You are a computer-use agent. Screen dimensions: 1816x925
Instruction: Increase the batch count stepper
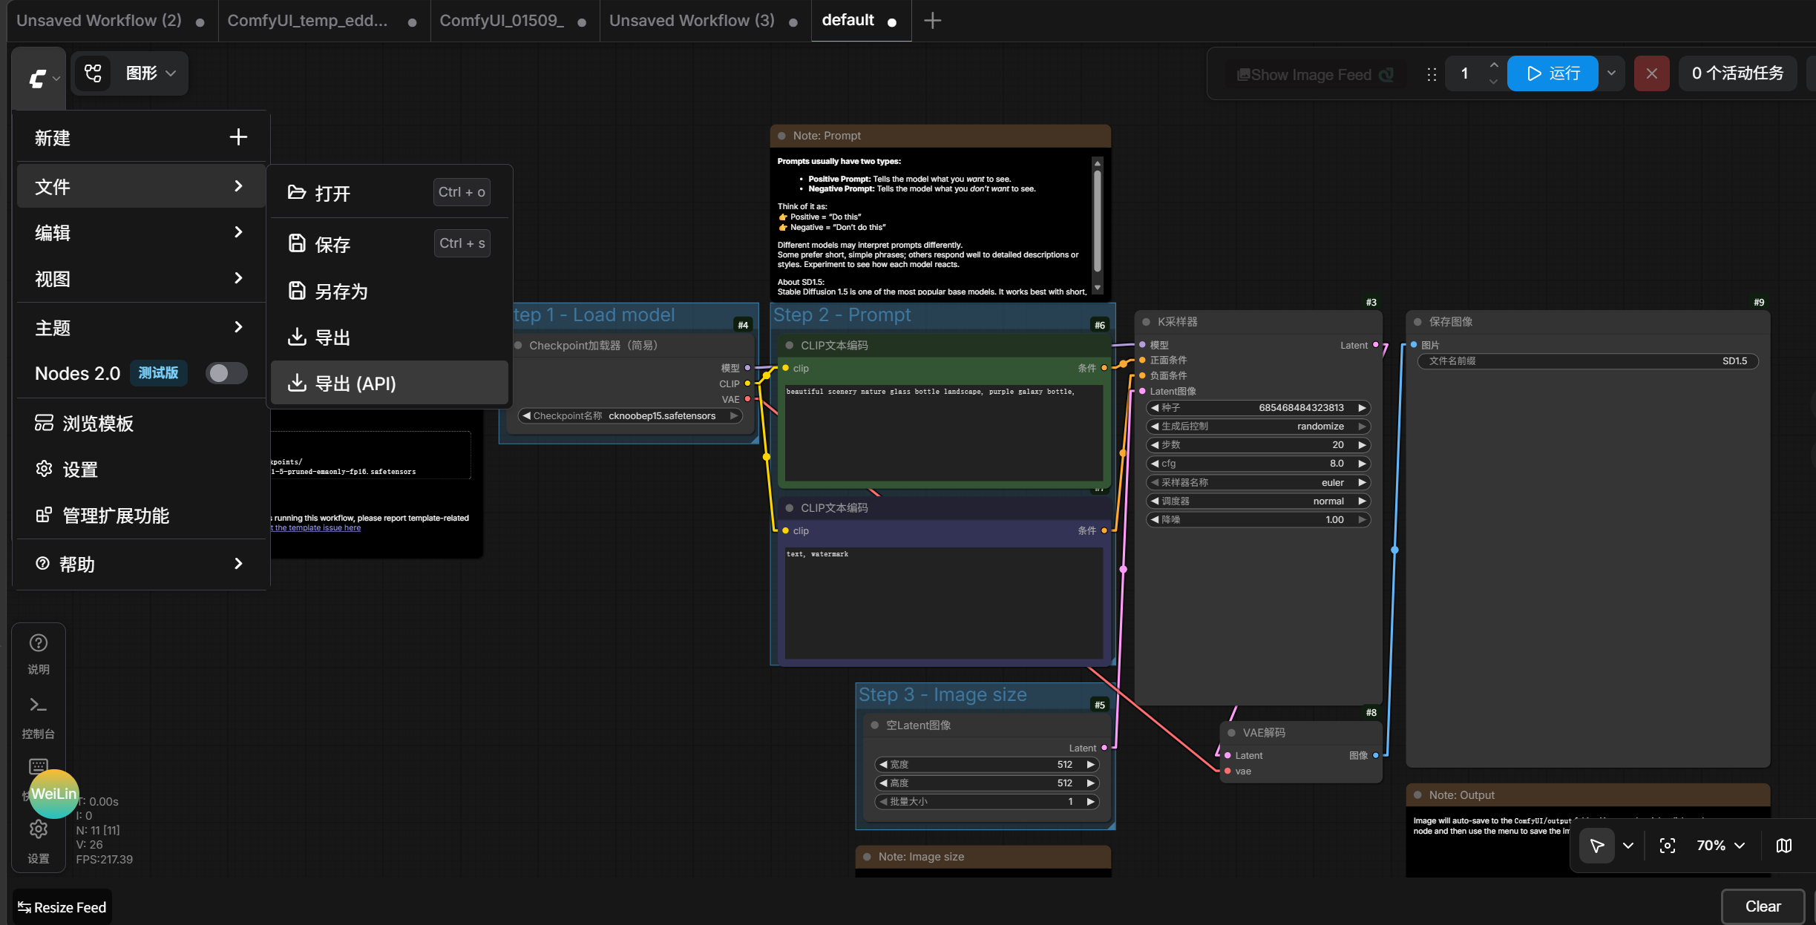tap(1493, 65)
